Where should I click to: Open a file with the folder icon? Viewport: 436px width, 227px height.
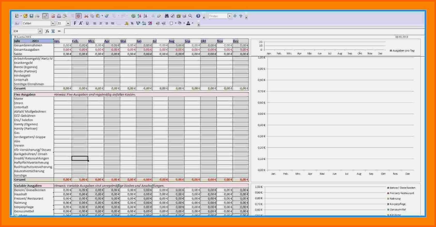25,16
